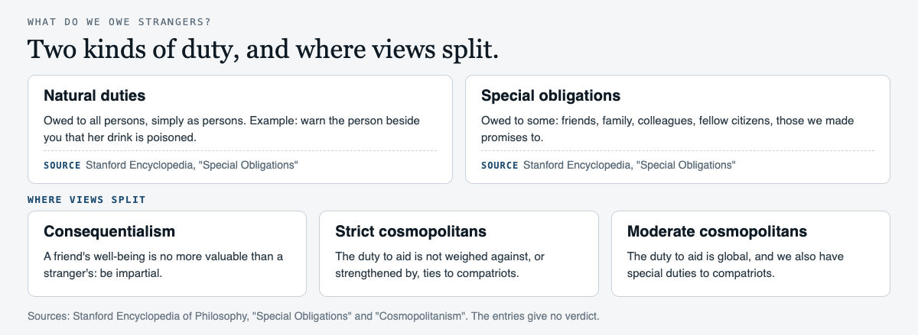The height and width of the screenshot is (335, 918).
Task: Click the source line under Natural duties
Action: 171,165
